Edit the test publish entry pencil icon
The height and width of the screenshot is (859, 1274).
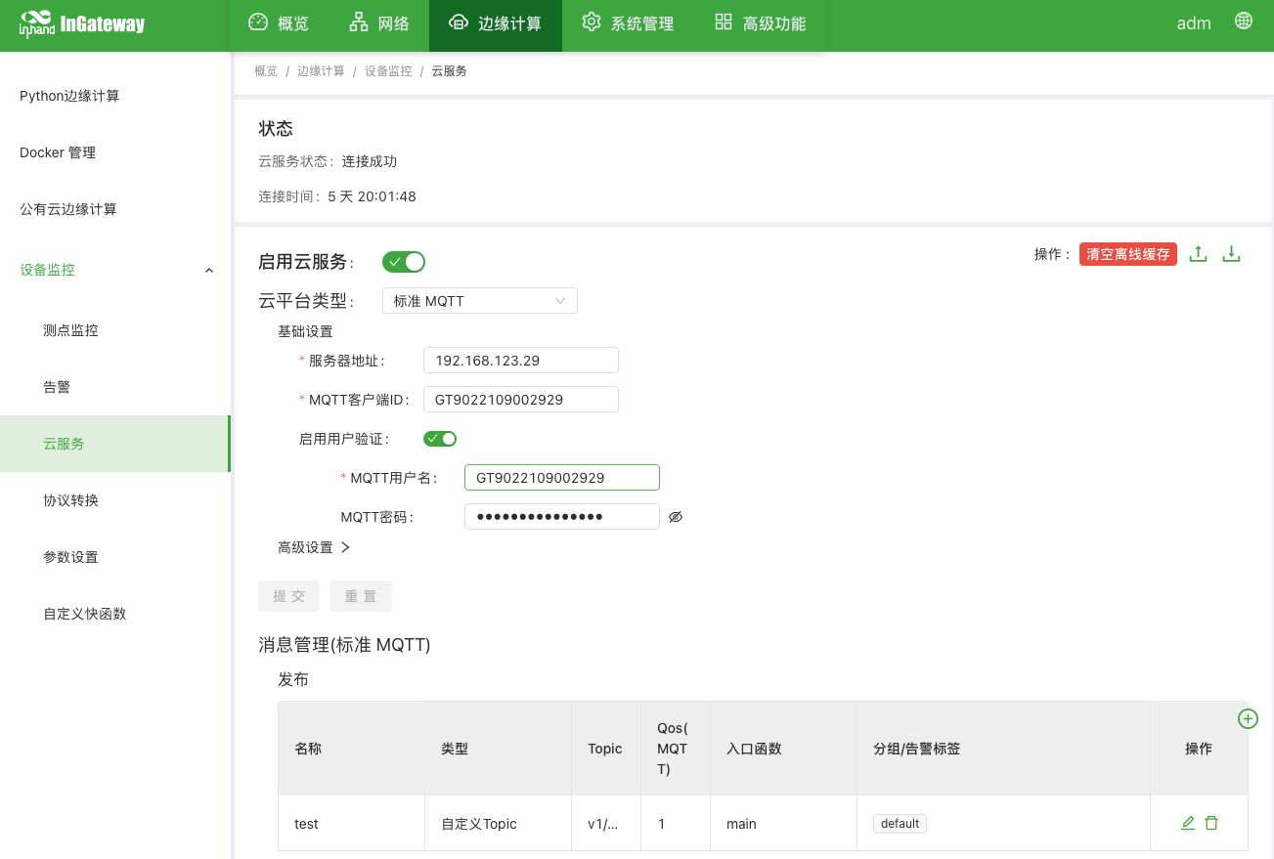pos(1188,823)
